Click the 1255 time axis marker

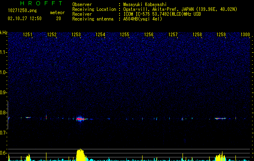click(x=124, y=35)
